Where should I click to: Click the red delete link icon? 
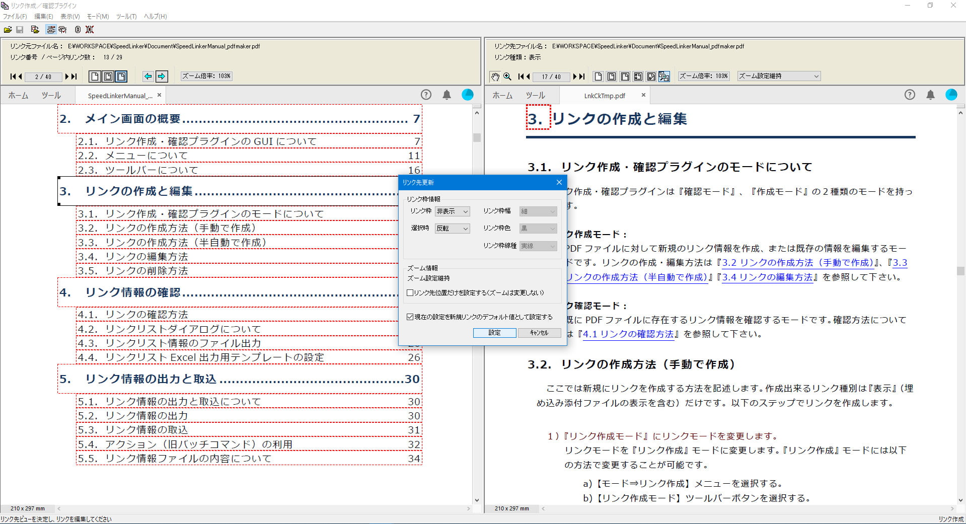[x=90, y=30]
